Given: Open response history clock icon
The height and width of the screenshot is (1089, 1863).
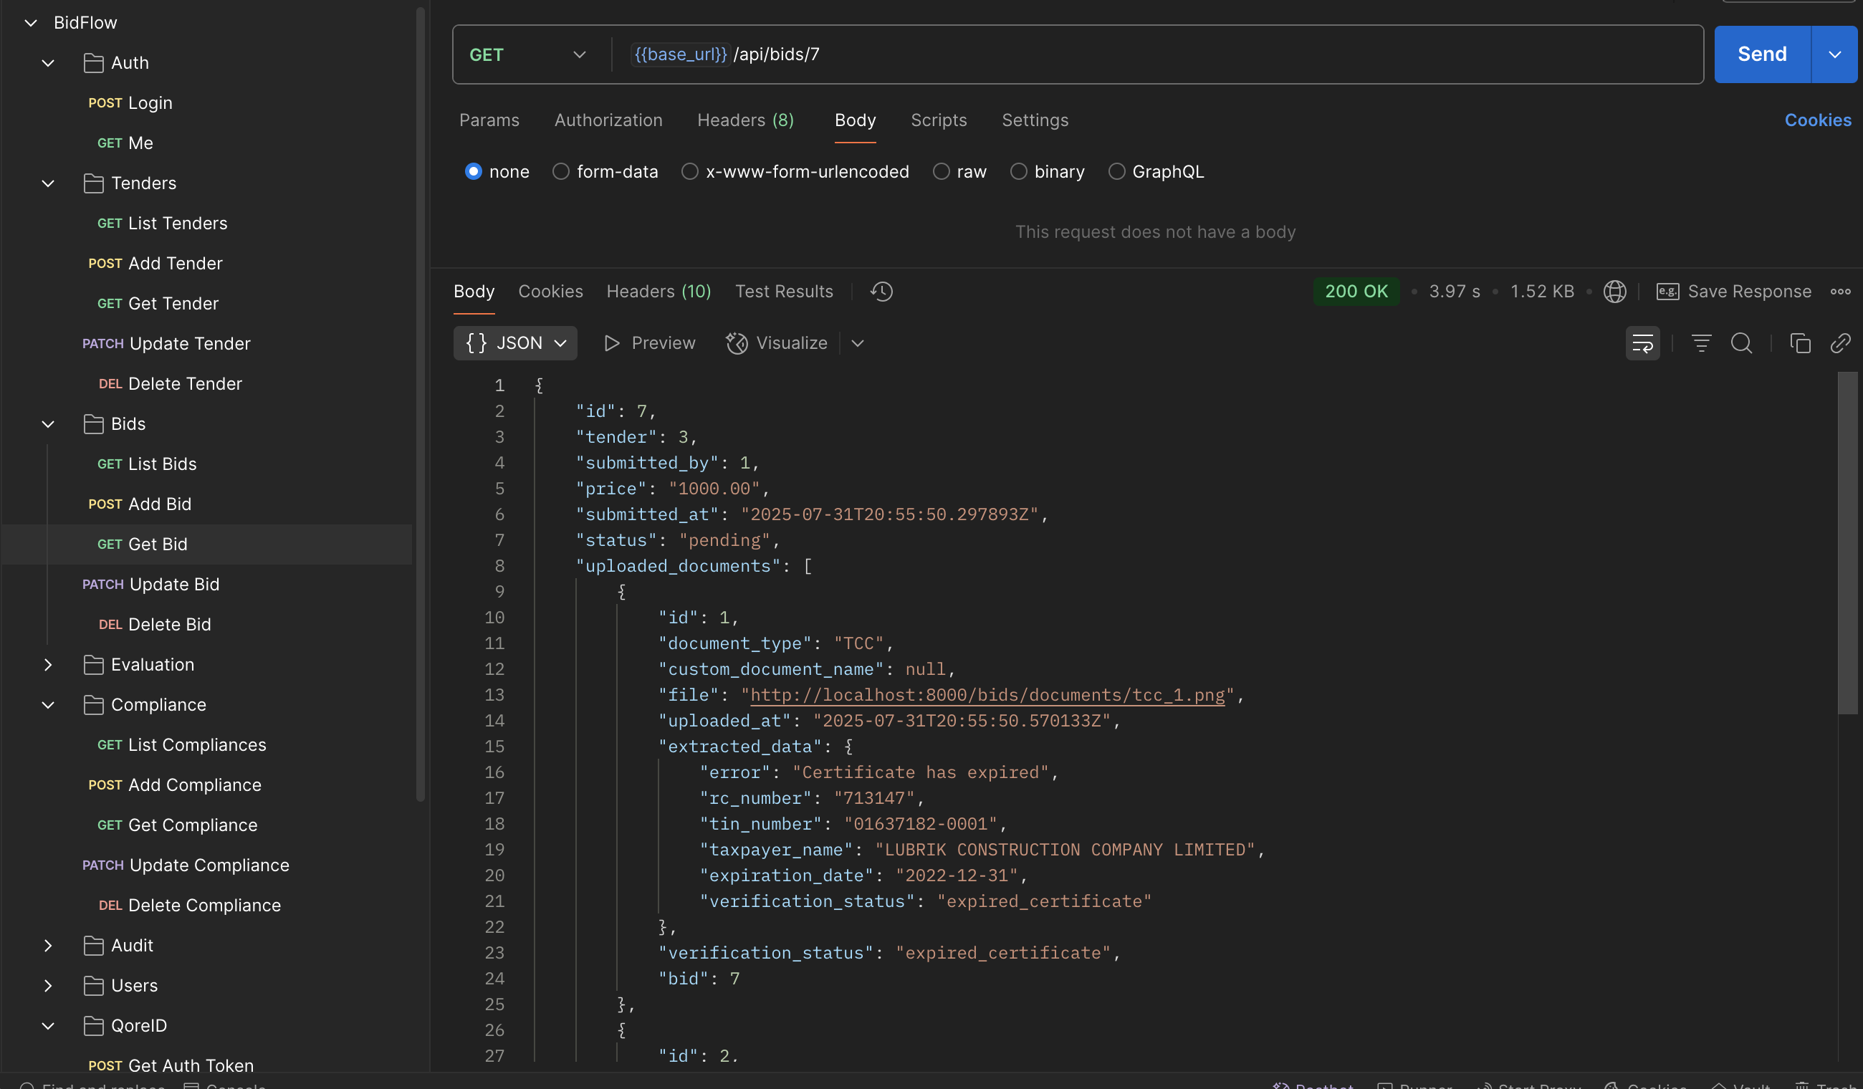Looking at the screenshot, I should click(x=881, y=292).
